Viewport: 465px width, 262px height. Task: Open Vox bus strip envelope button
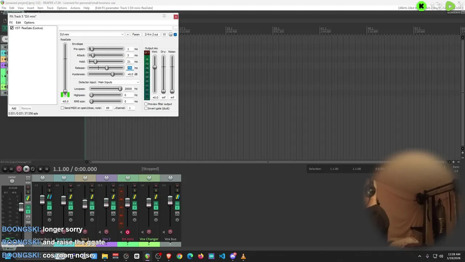point(177,214)
